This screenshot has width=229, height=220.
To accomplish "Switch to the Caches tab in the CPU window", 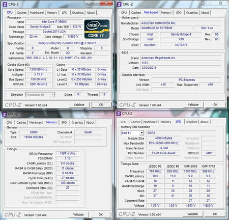I will click(22, 13).
